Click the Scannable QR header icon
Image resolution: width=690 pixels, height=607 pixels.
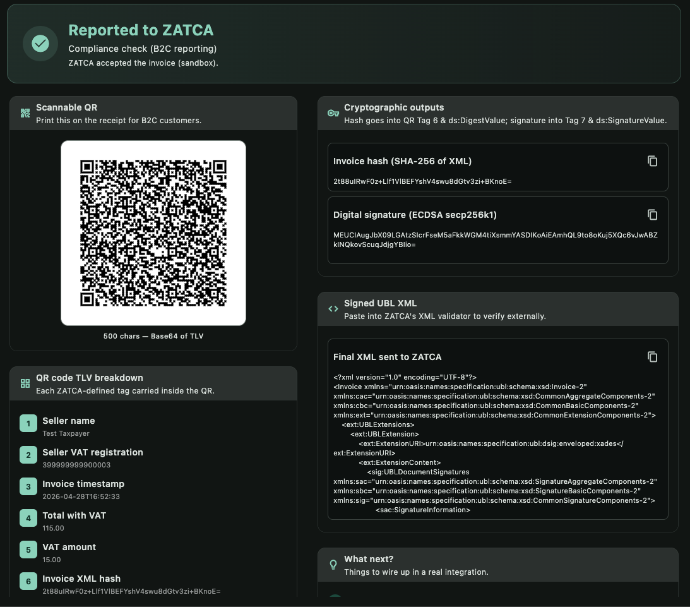click(x=25, y=113)
